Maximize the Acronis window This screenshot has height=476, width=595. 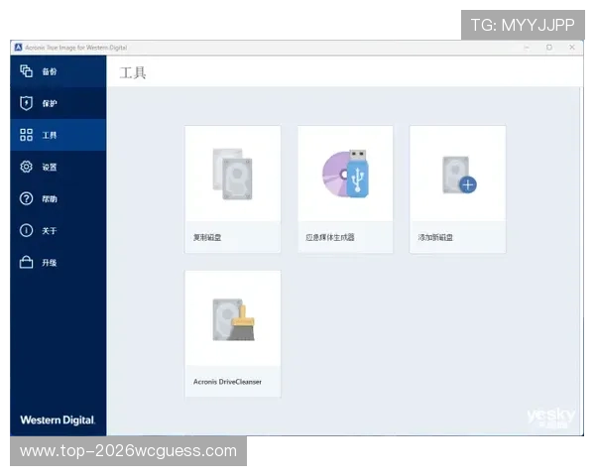click(x=549, y=48)
